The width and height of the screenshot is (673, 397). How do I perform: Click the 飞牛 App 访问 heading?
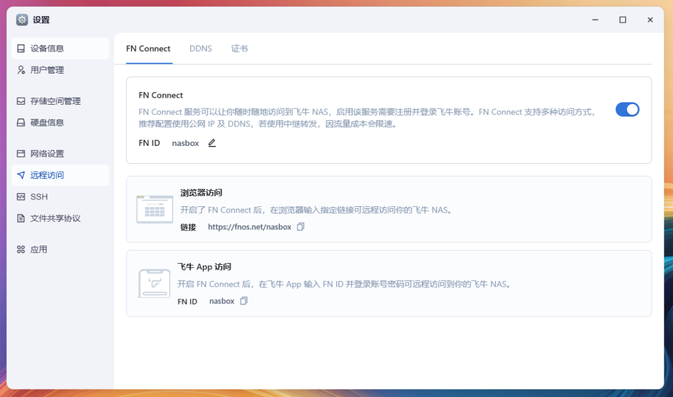click(x=204, y=267)
